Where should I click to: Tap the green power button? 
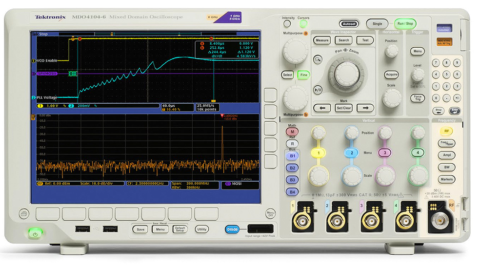35,234
